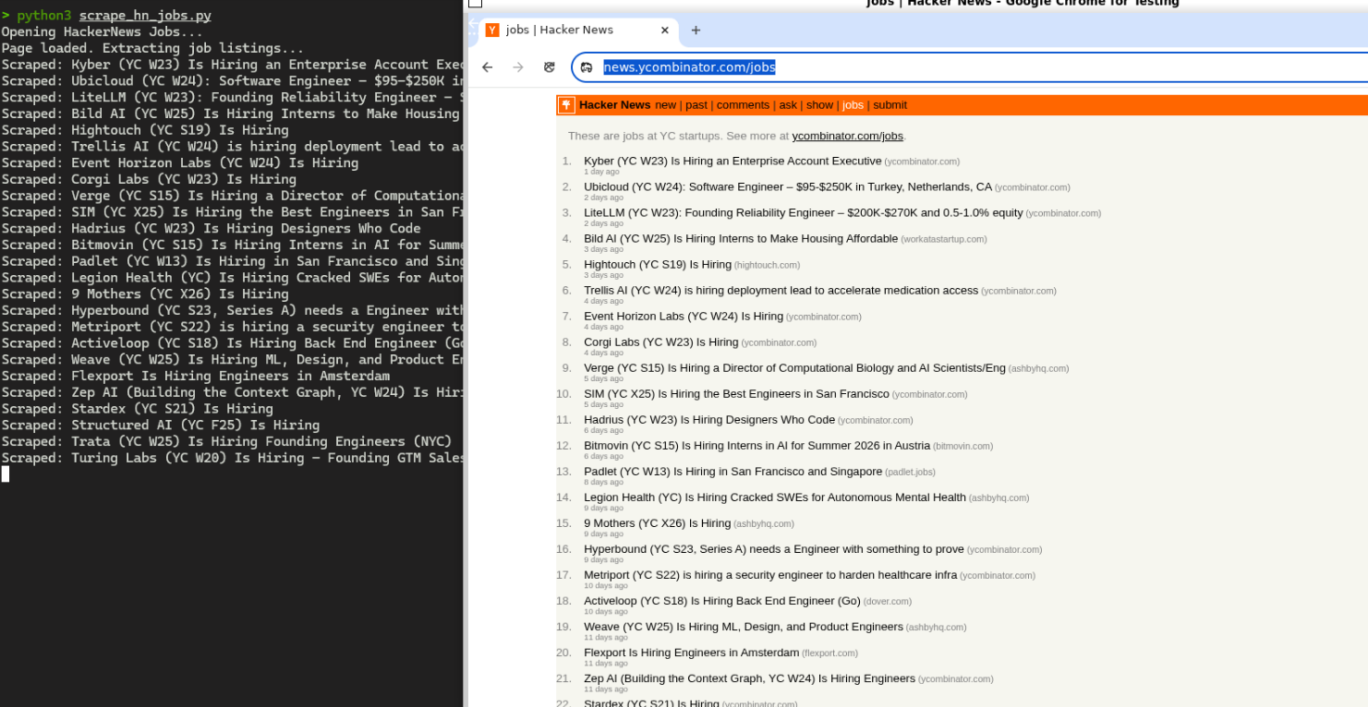The image size is (1368, 707).
Task: Open SIM (YC X25) engineers listing on webpage
Action: (736, 394)
